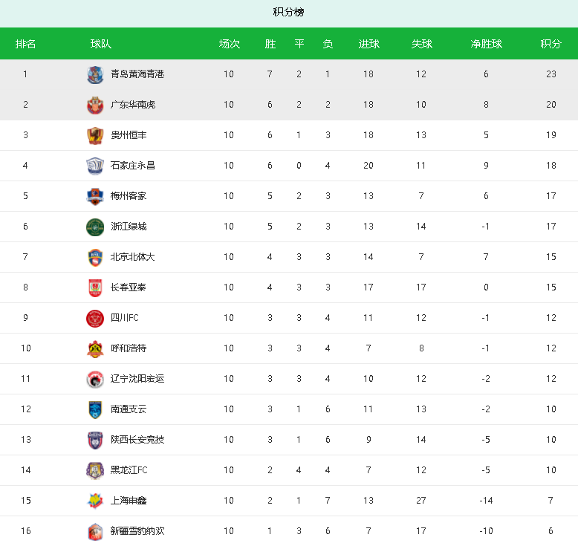
Task: Click the 浙江绿城 green round logo
Action: [95, 227]
